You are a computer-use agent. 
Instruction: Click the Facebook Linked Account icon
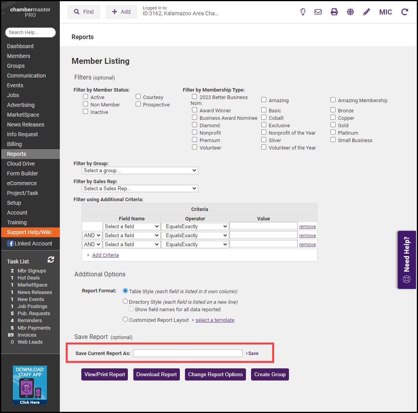10,243
